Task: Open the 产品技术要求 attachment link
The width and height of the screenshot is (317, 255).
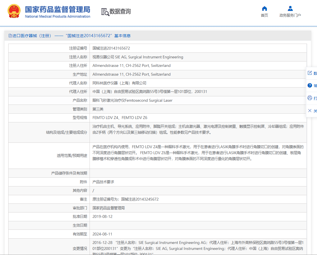Action: 103,182
